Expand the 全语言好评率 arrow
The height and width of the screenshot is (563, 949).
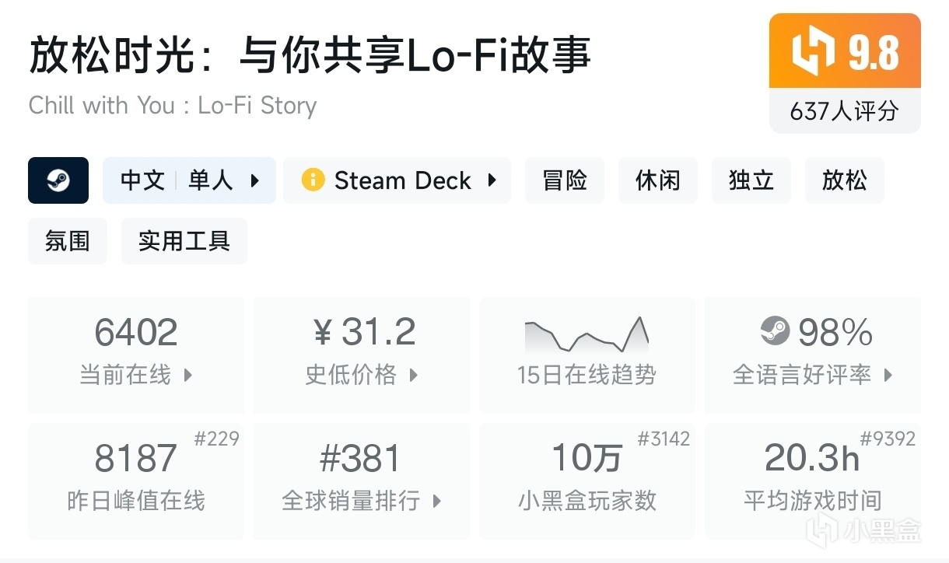[x=888, y=375]
